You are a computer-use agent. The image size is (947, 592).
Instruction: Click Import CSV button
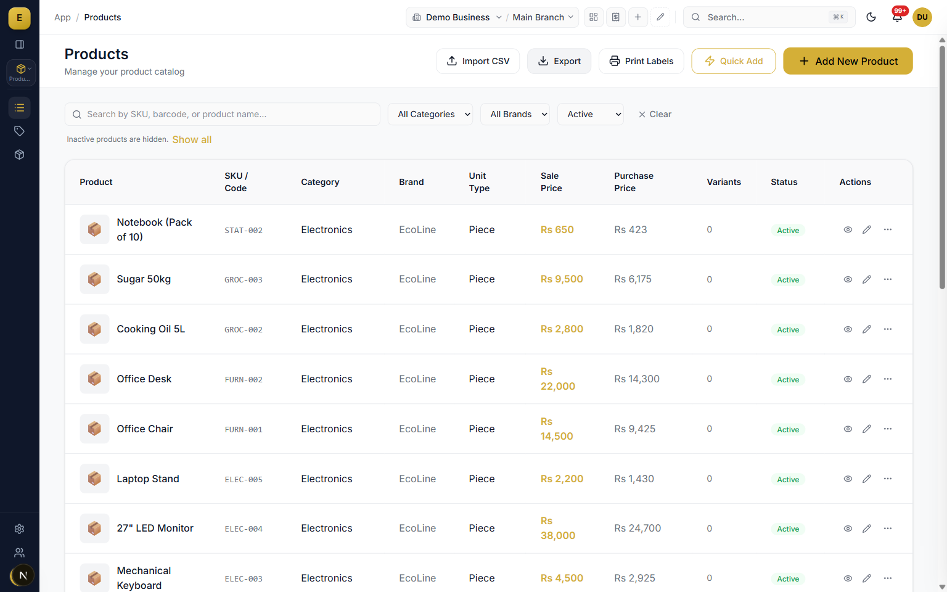(x=478, y=61)
